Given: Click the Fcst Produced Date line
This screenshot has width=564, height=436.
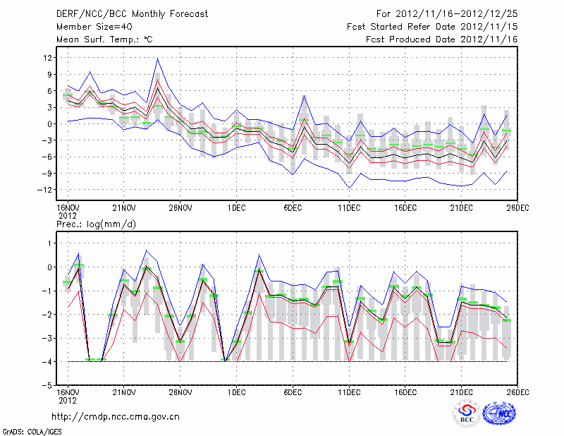Looking at the screenshot, I should tap(441, 40).
